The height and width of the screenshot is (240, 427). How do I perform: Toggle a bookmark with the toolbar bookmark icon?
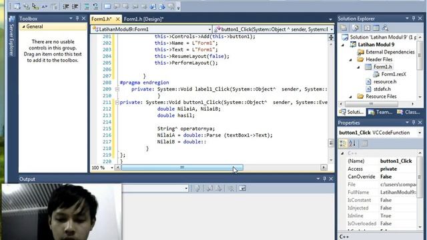[x=107, y=6]
